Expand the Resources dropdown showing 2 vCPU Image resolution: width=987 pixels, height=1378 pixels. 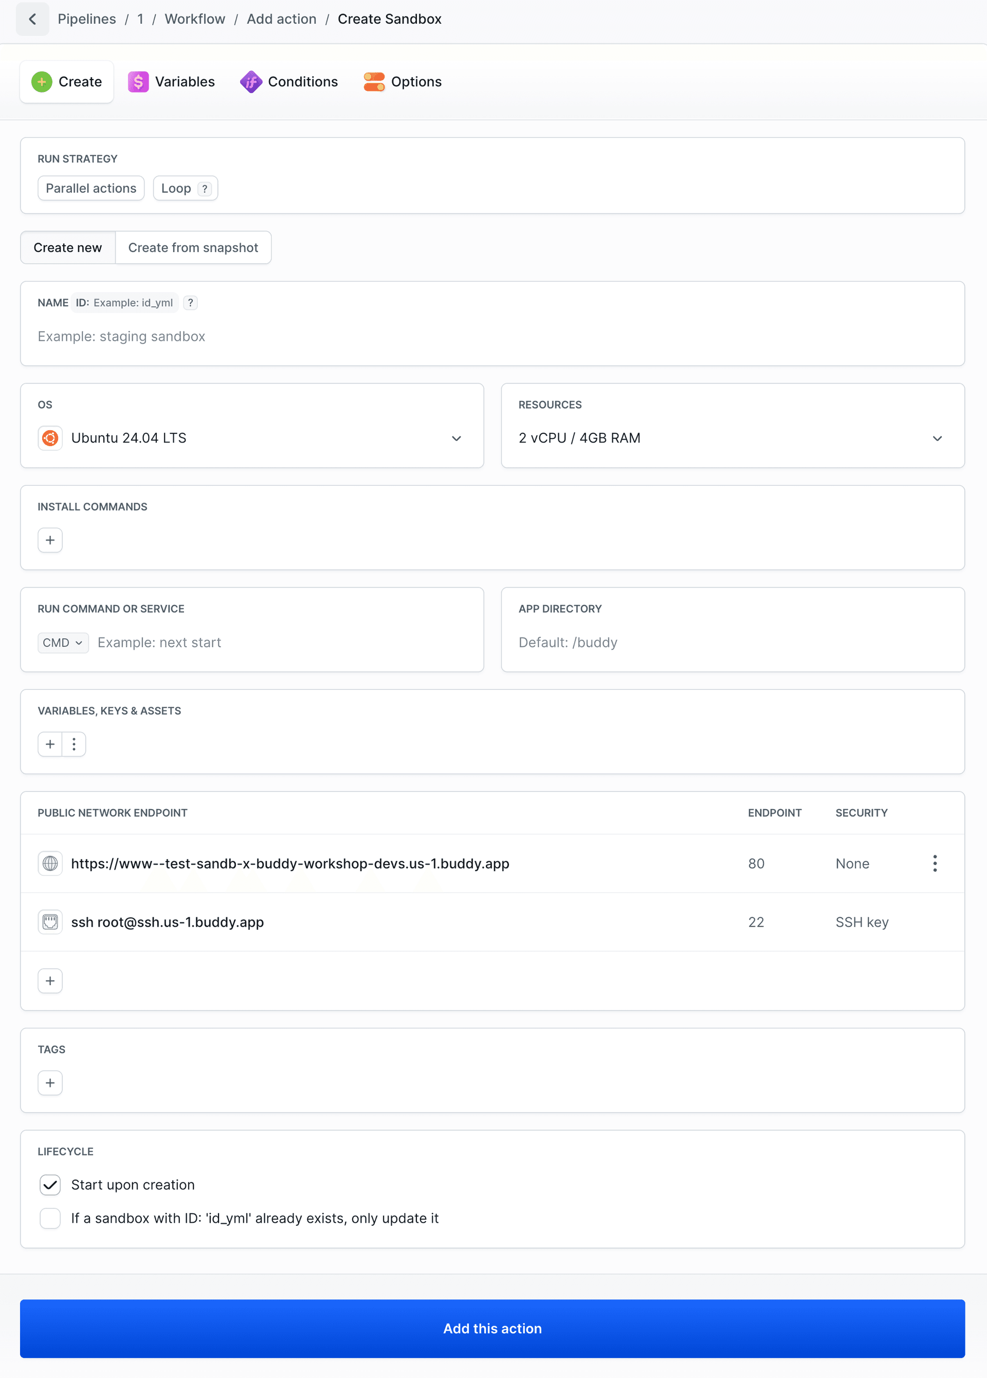coord(938,438)
